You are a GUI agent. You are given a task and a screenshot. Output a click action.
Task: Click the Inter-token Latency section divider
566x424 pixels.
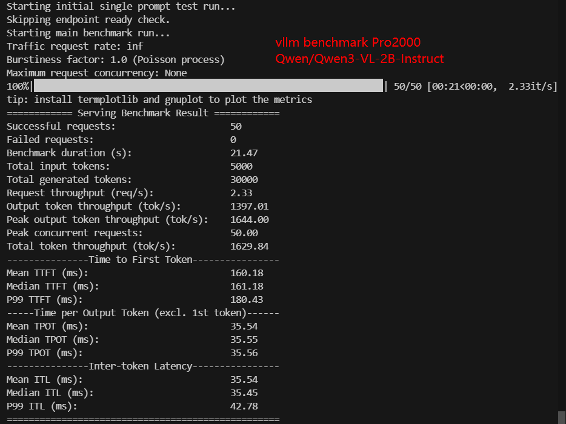point(143,366)
